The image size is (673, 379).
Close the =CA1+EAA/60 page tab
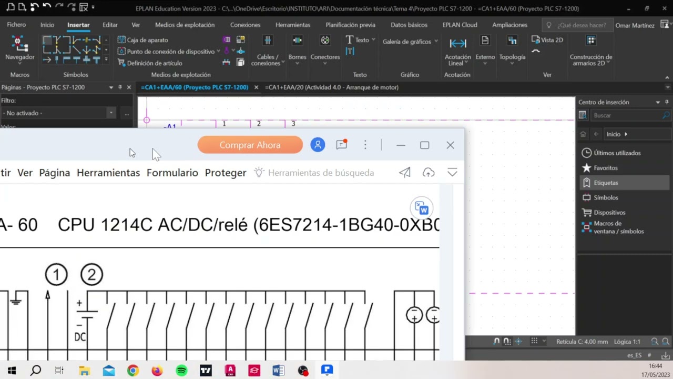(256, 87)
